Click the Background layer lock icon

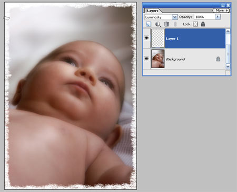(218, 59)
